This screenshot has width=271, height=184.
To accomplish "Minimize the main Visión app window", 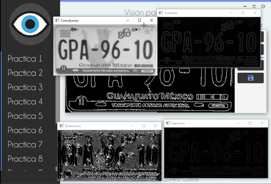I will point(245,6).
